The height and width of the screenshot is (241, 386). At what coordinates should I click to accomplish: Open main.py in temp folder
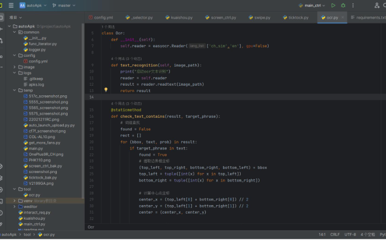coord(33,148)
